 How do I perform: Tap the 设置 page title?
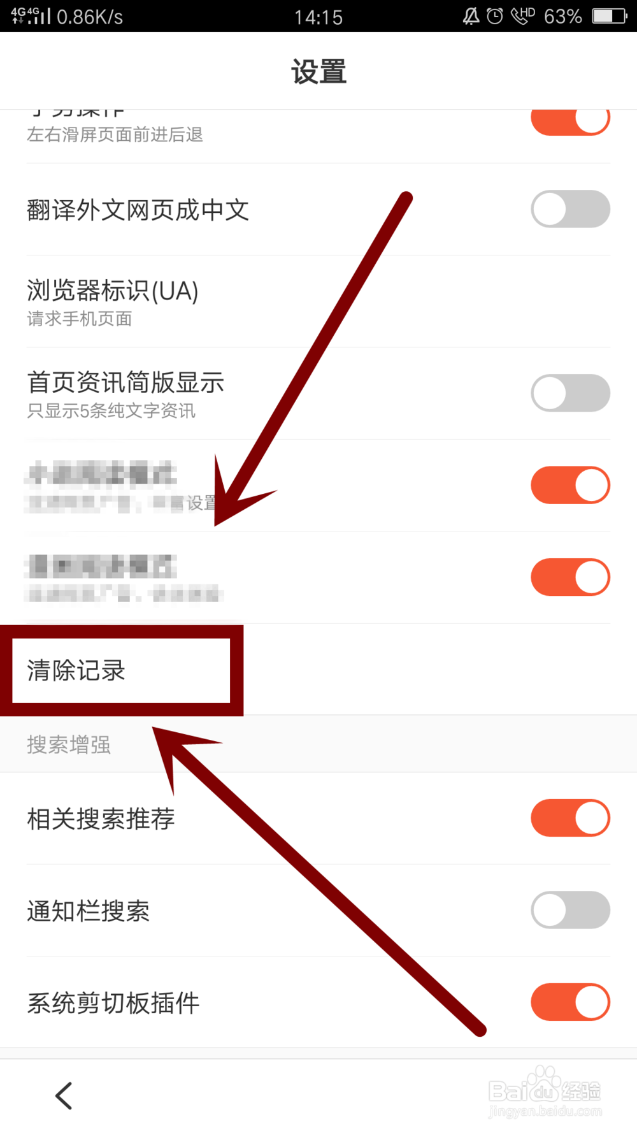(318, 71)
